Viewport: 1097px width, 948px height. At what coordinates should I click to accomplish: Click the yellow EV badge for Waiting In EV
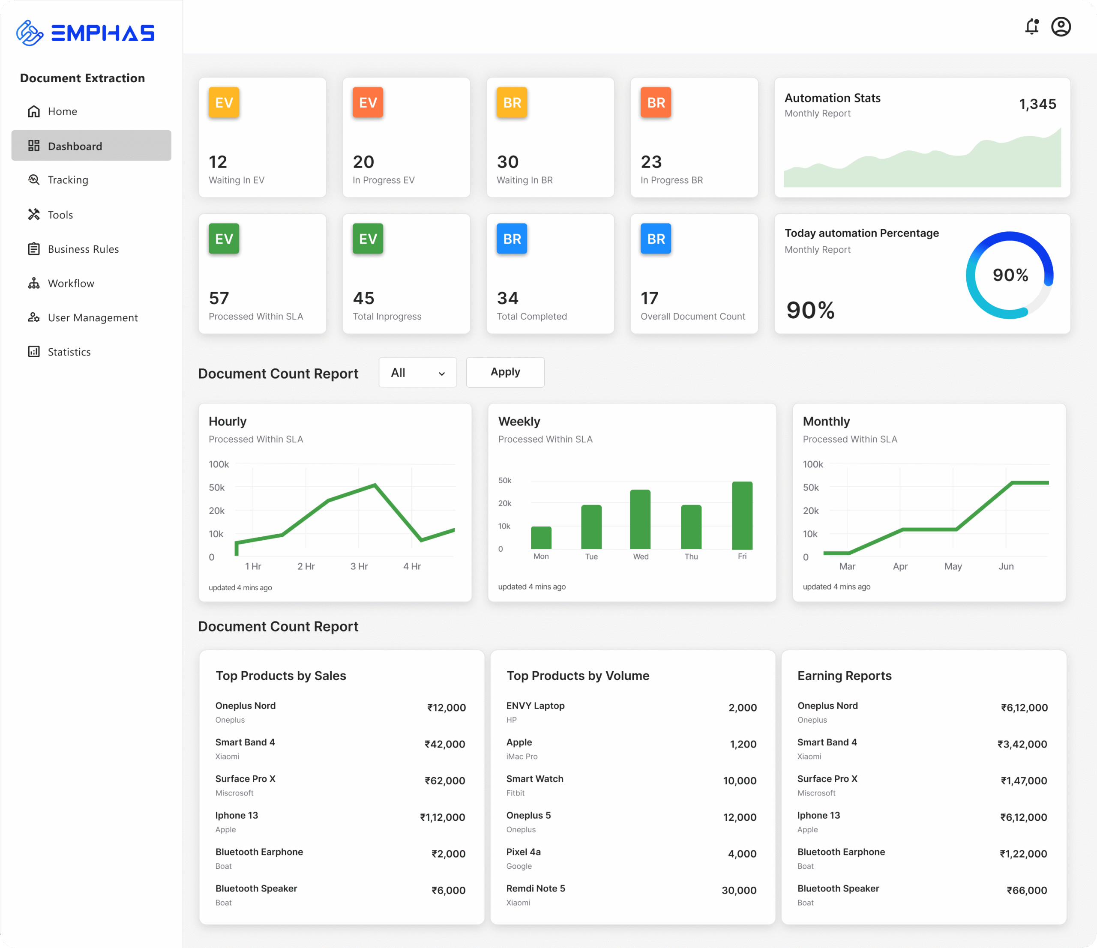[224, 102]
